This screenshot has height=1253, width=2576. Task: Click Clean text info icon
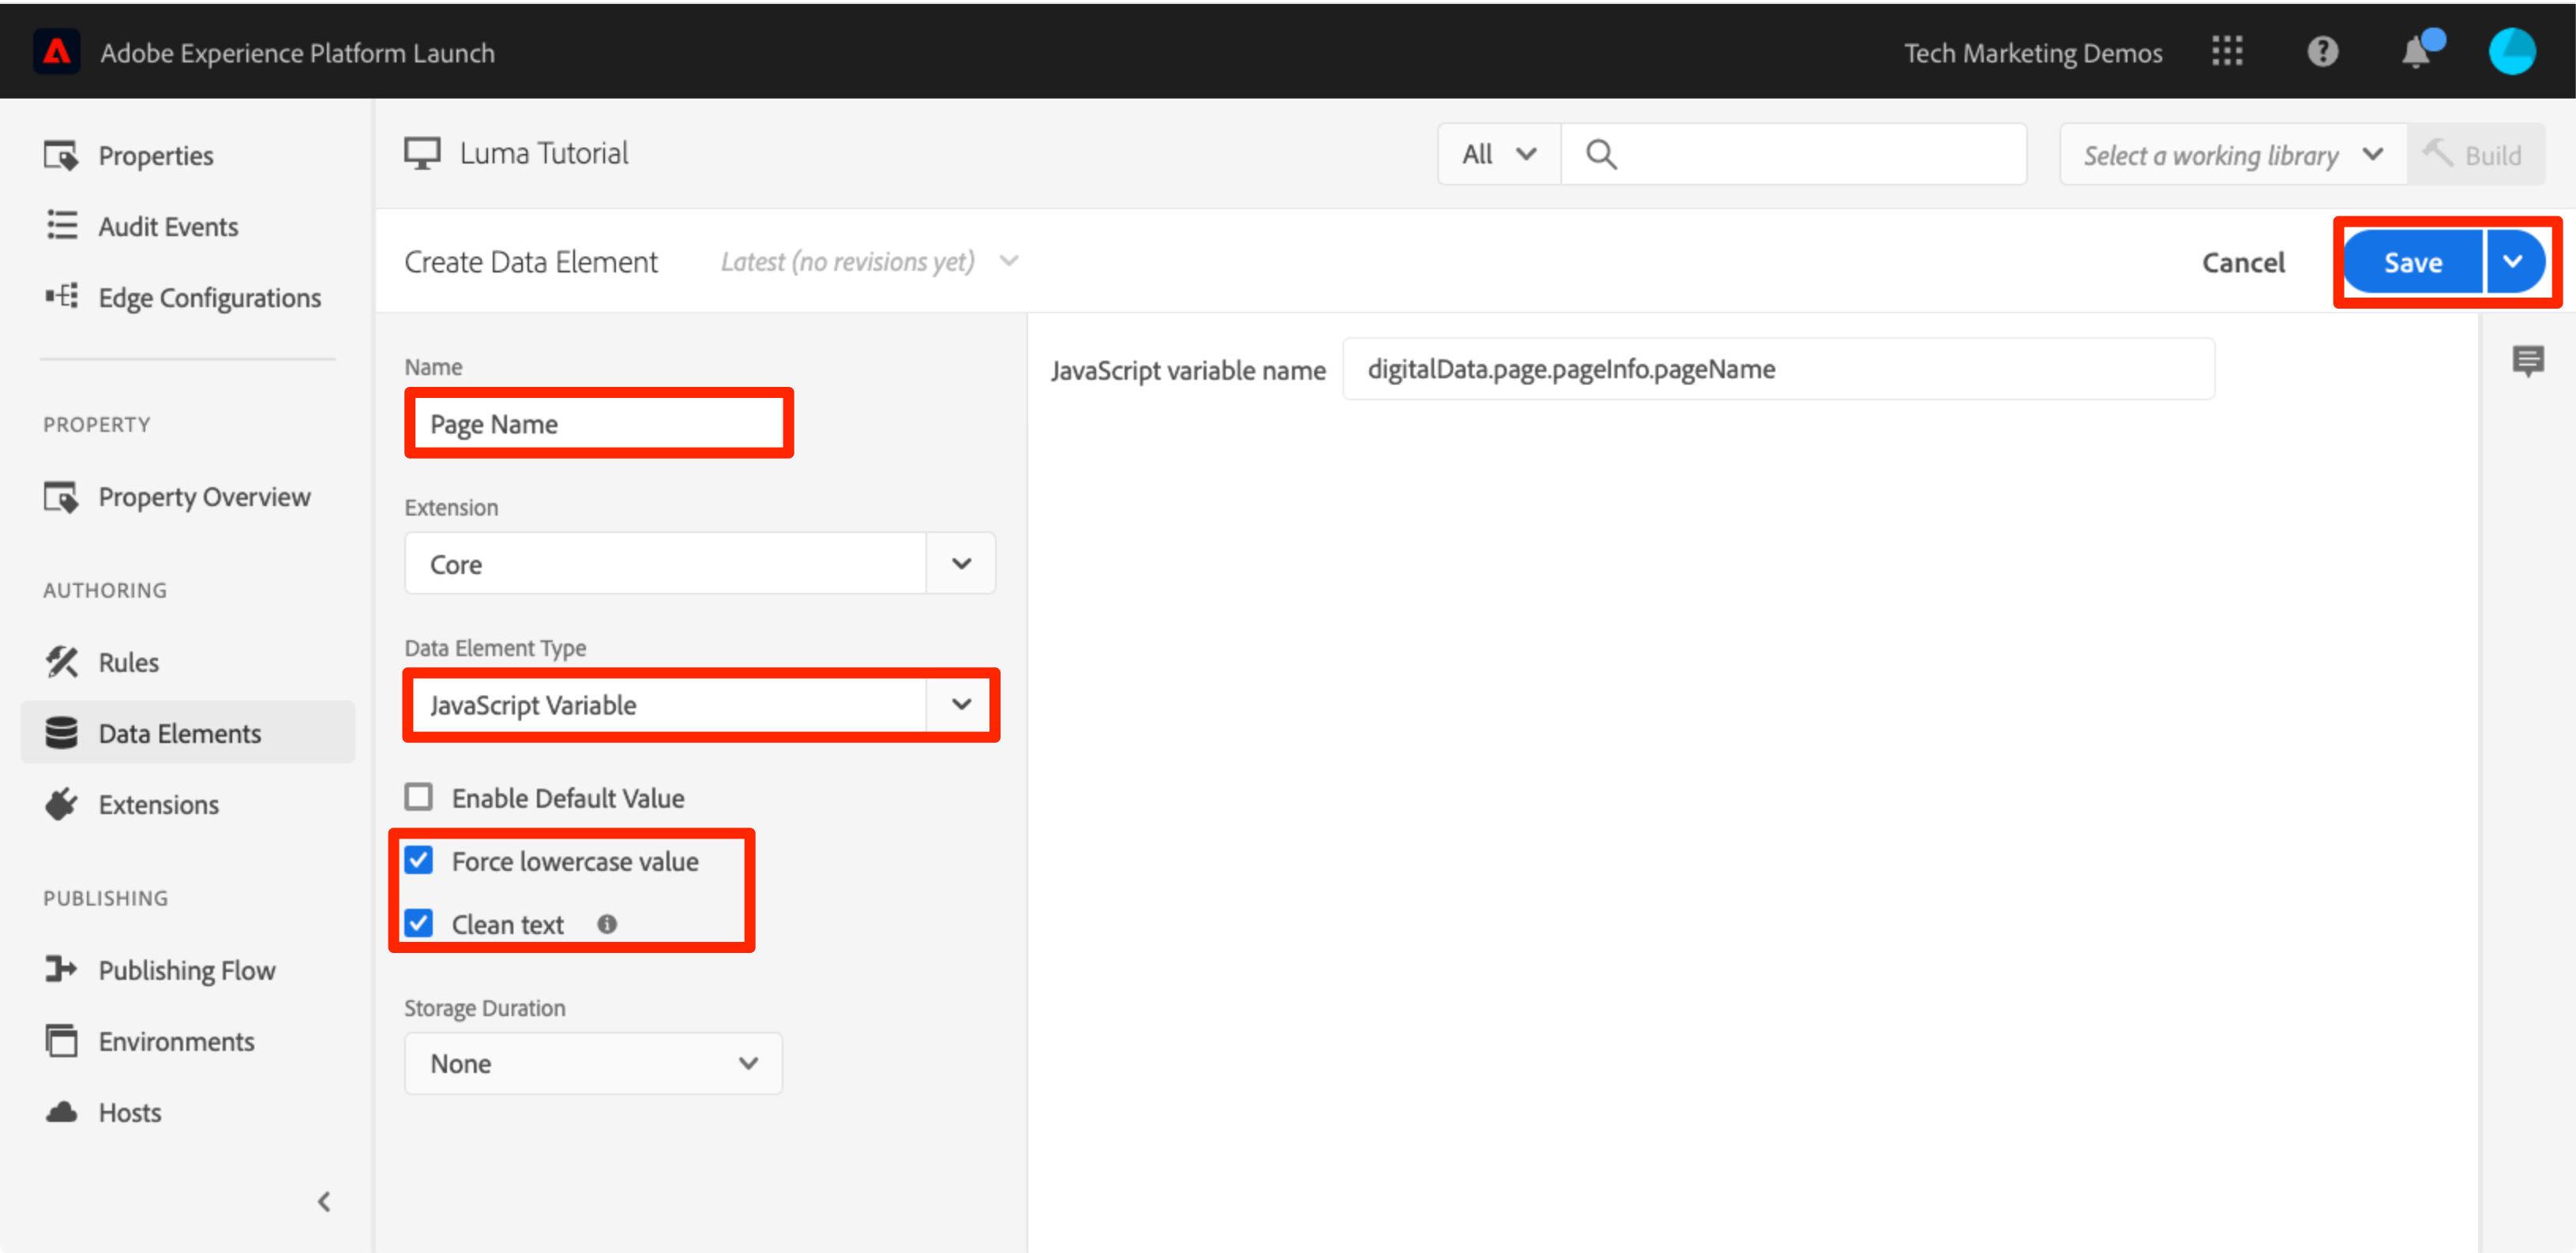607,924
